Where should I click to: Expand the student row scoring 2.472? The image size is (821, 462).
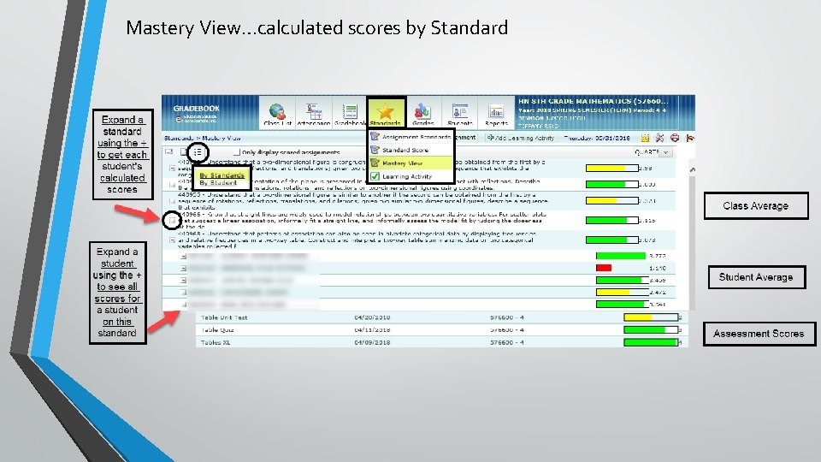pyautogui.click(x=183, y=293)
